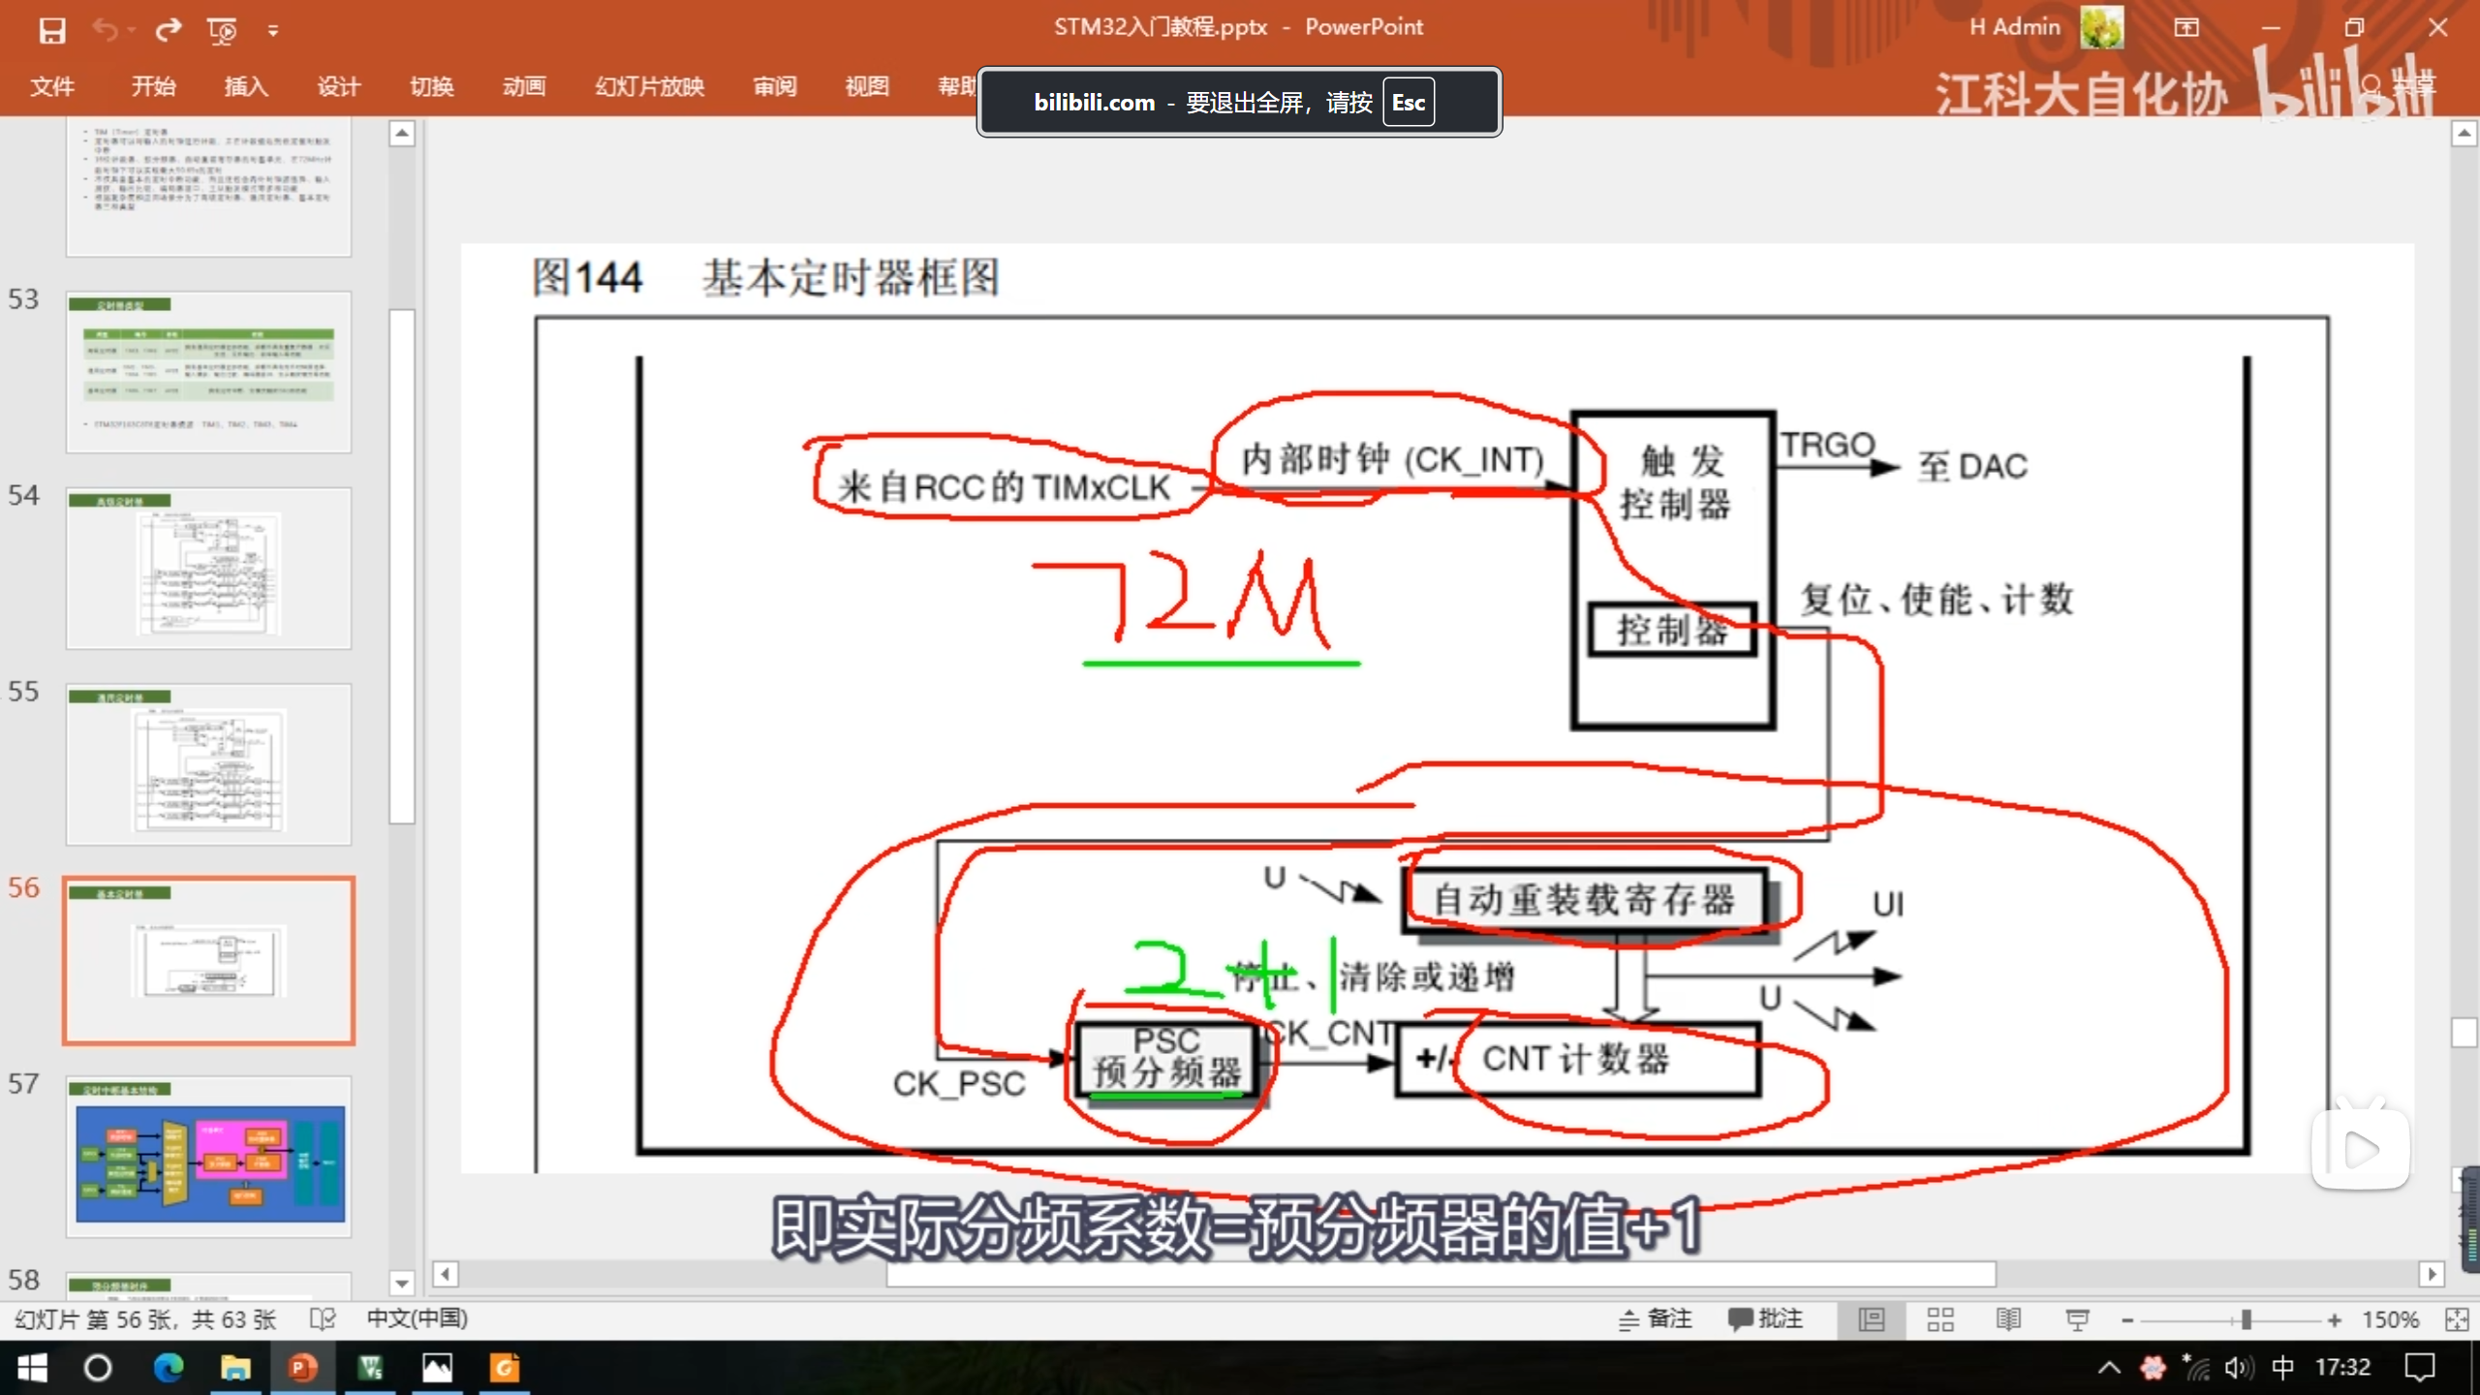Start Slide Show icon in status bar
Viewport: 2480px width, 1395px height.
point(2077,1318)
